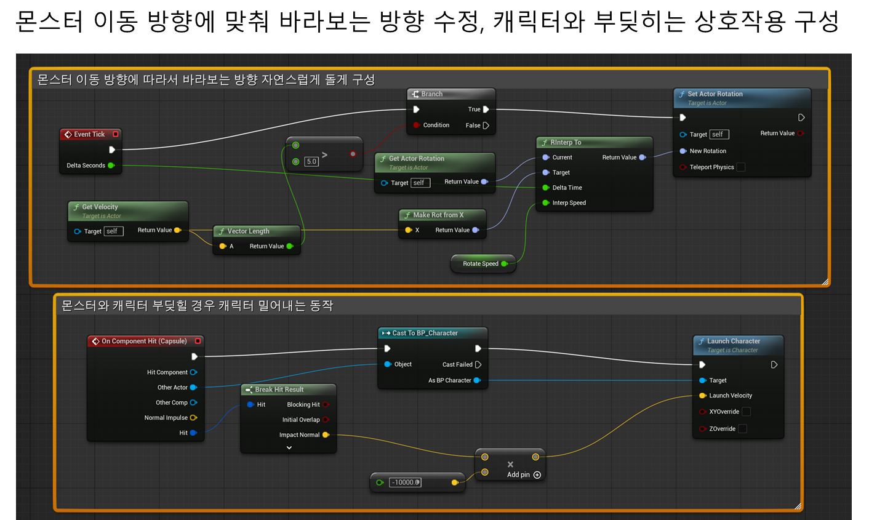Select the Other Actor output pin
Viewport: 885px width, 520px height.
coord(193,388)
